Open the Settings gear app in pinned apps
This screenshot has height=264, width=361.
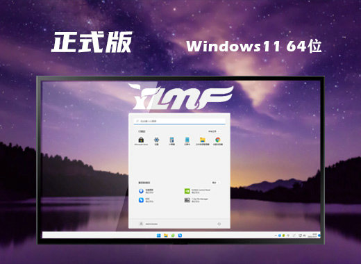[156, 140]
